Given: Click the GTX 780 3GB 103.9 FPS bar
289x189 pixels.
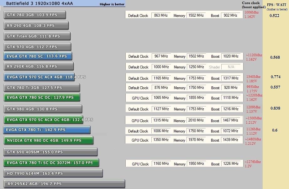Looking at the screenshot, I should [35, 15].
